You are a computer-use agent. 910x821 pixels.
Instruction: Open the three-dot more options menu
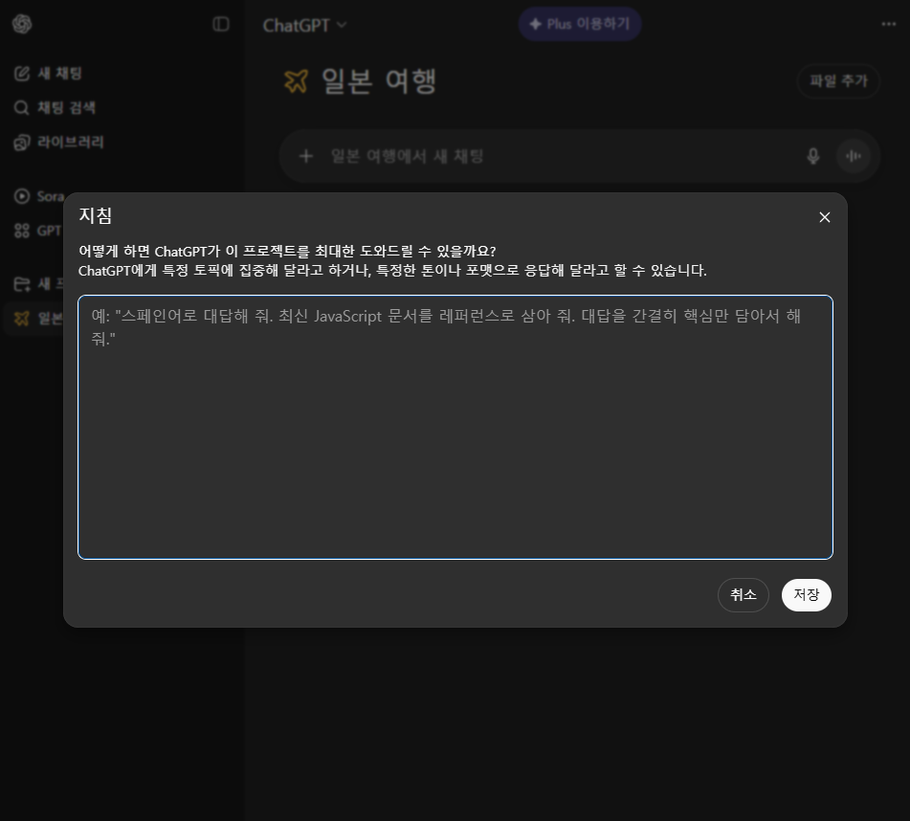pyautogui.click(x=888, y=24)
